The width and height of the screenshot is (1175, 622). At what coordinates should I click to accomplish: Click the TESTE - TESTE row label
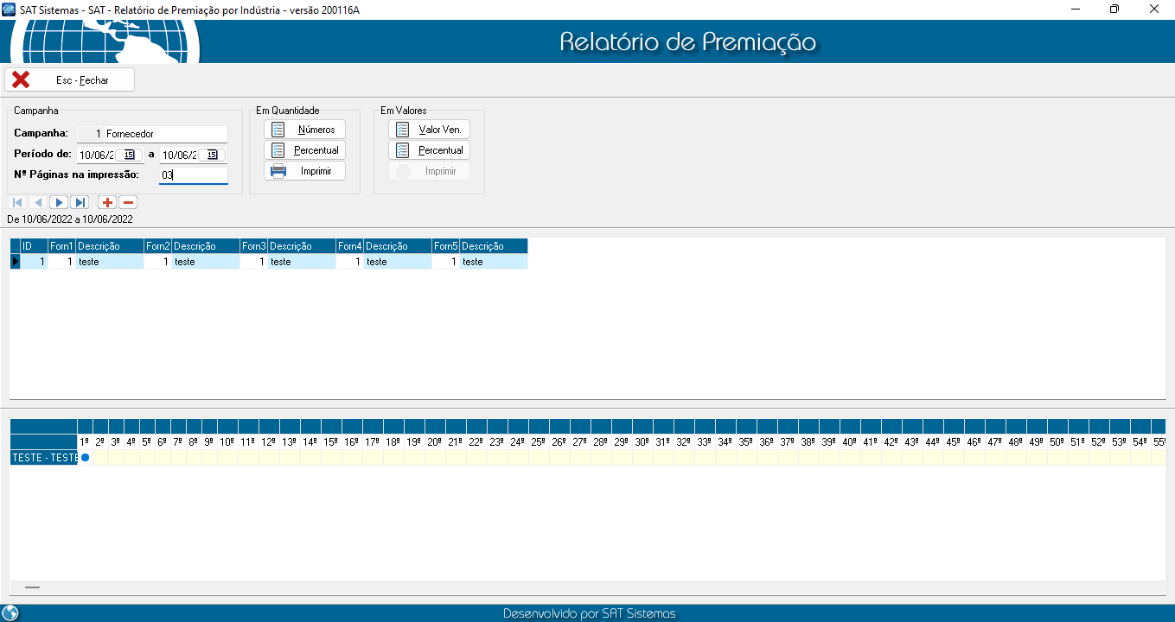44,458
